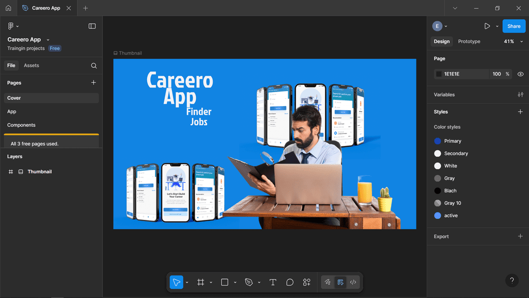Screen dimensions: 529x298
Task: Click the Gray 10 color style swatch
Action: (x=438, y=203)
